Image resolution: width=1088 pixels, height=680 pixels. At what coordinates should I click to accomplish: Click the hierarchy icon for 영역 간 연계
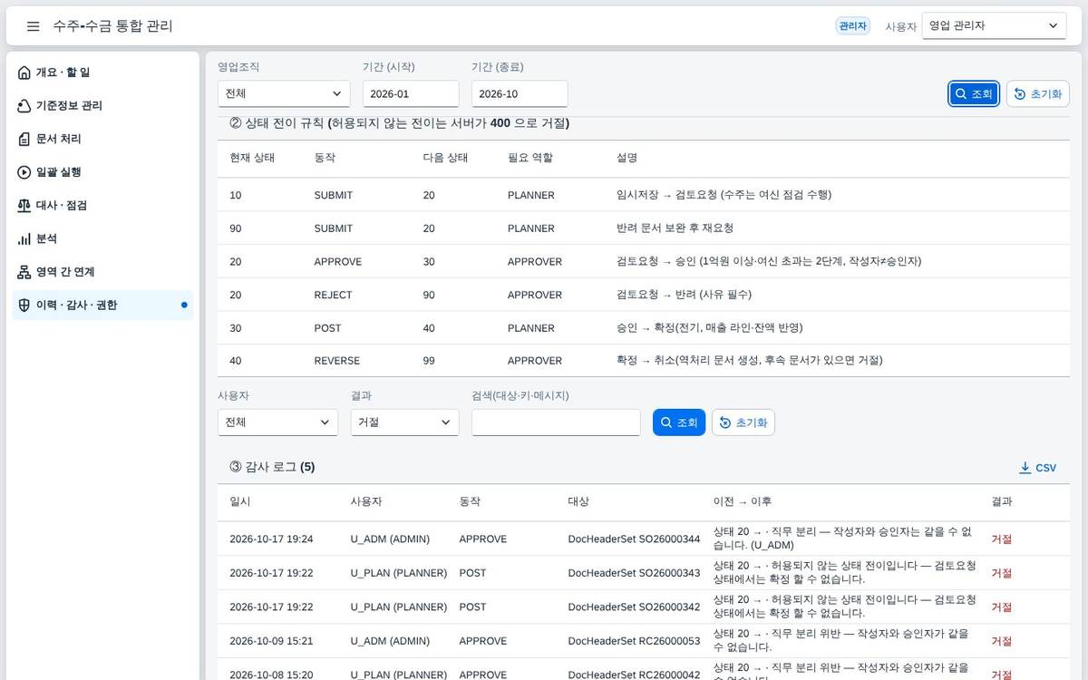click(x=24, y=272)
